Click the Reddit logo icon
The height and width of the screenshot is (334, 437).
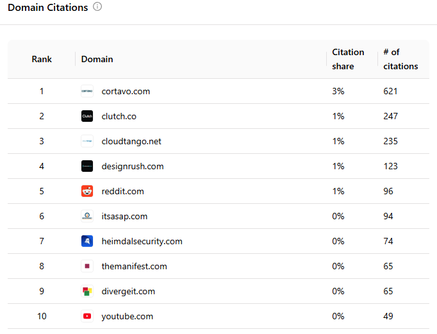point(87,191)
